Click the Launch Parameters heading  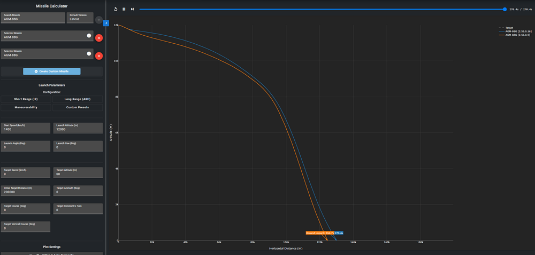[52, 85]
